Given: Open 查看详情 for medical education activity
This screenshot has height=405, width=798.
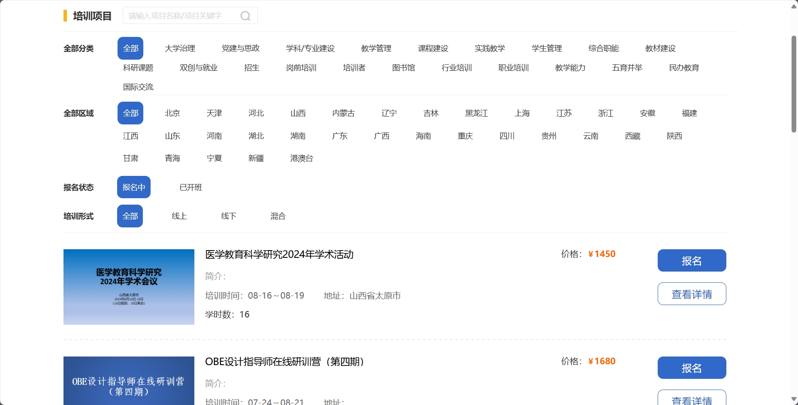Looking at the screenshot, I should [692, 294].
